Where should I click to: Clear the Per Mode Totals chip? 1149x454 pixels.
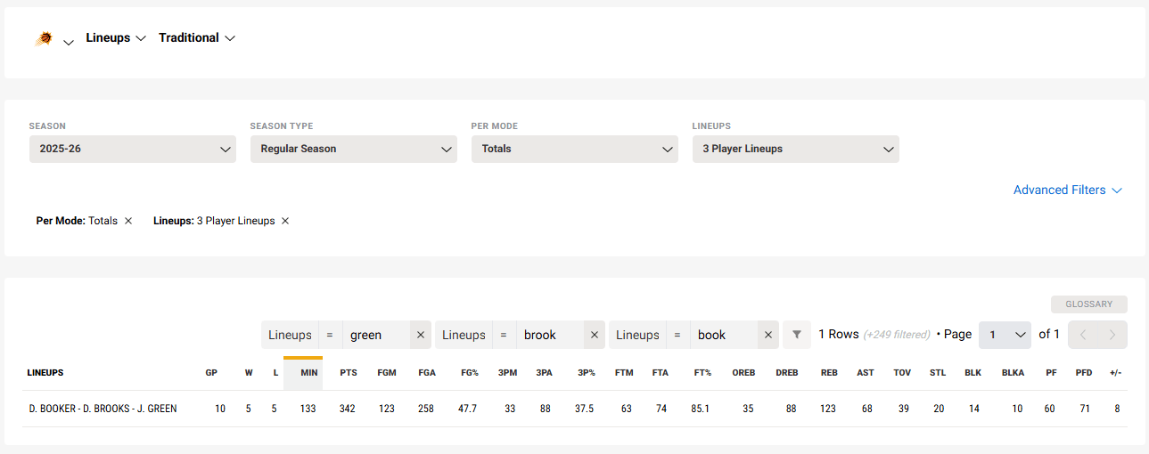click(x=128, y=222)
